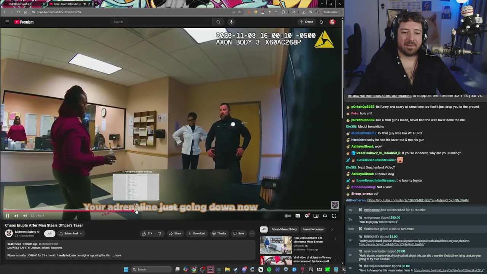Open BINGONEY's youtu.be tip link

tap(392, 244)
